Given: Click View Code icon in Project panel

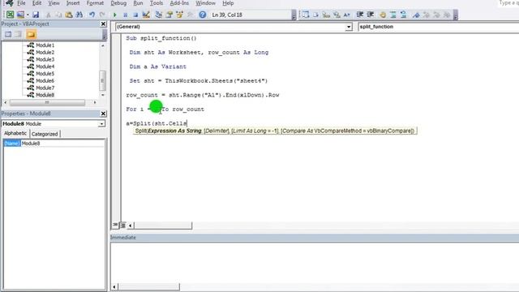Looking at the screenshot, I should point(8,34).
